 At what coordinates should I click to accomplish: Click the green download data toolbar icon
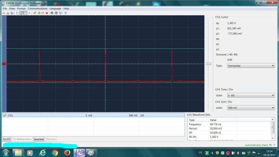[52, 13]
